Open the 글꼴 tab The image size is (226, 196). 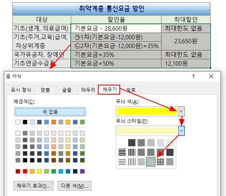(66, 90)
